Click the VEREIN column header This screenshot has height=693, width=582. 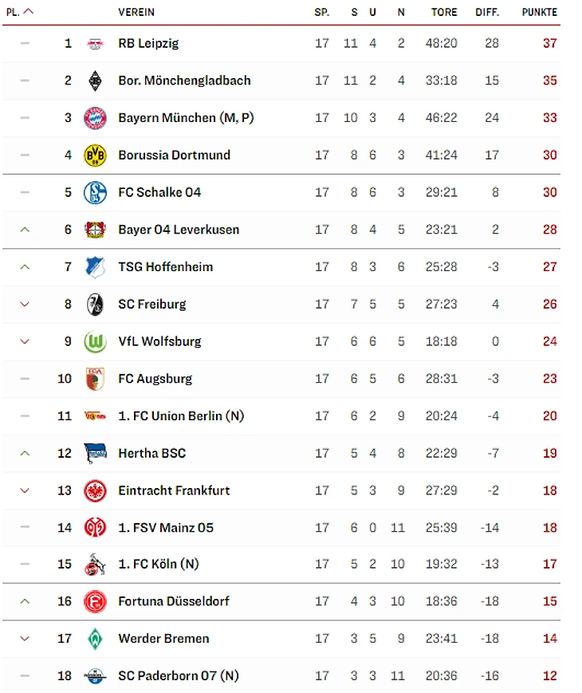(136, 13)
